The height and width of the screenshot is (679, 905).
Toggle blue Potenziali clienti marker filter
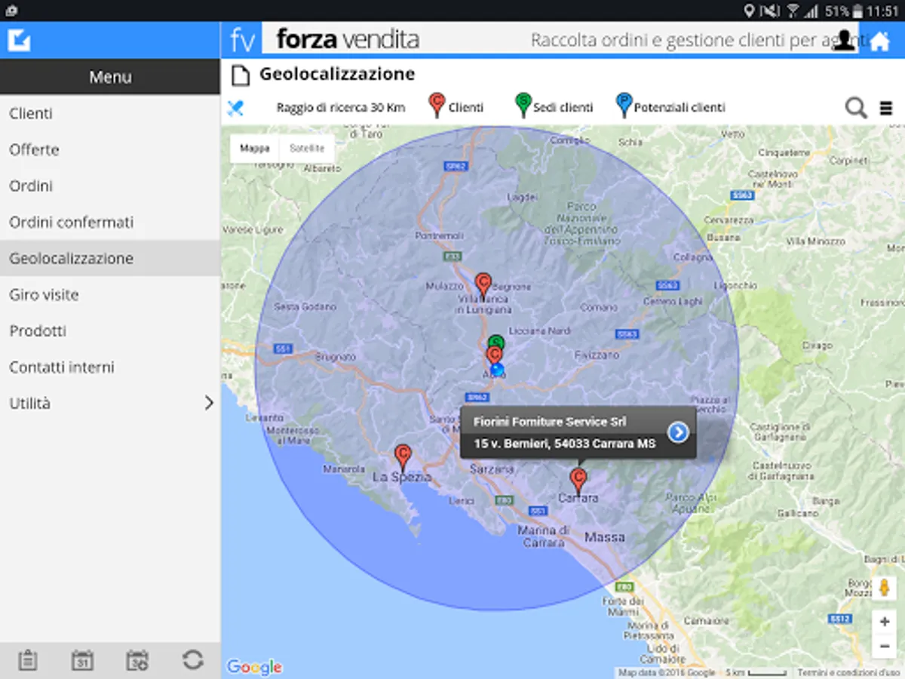[624, 106]
